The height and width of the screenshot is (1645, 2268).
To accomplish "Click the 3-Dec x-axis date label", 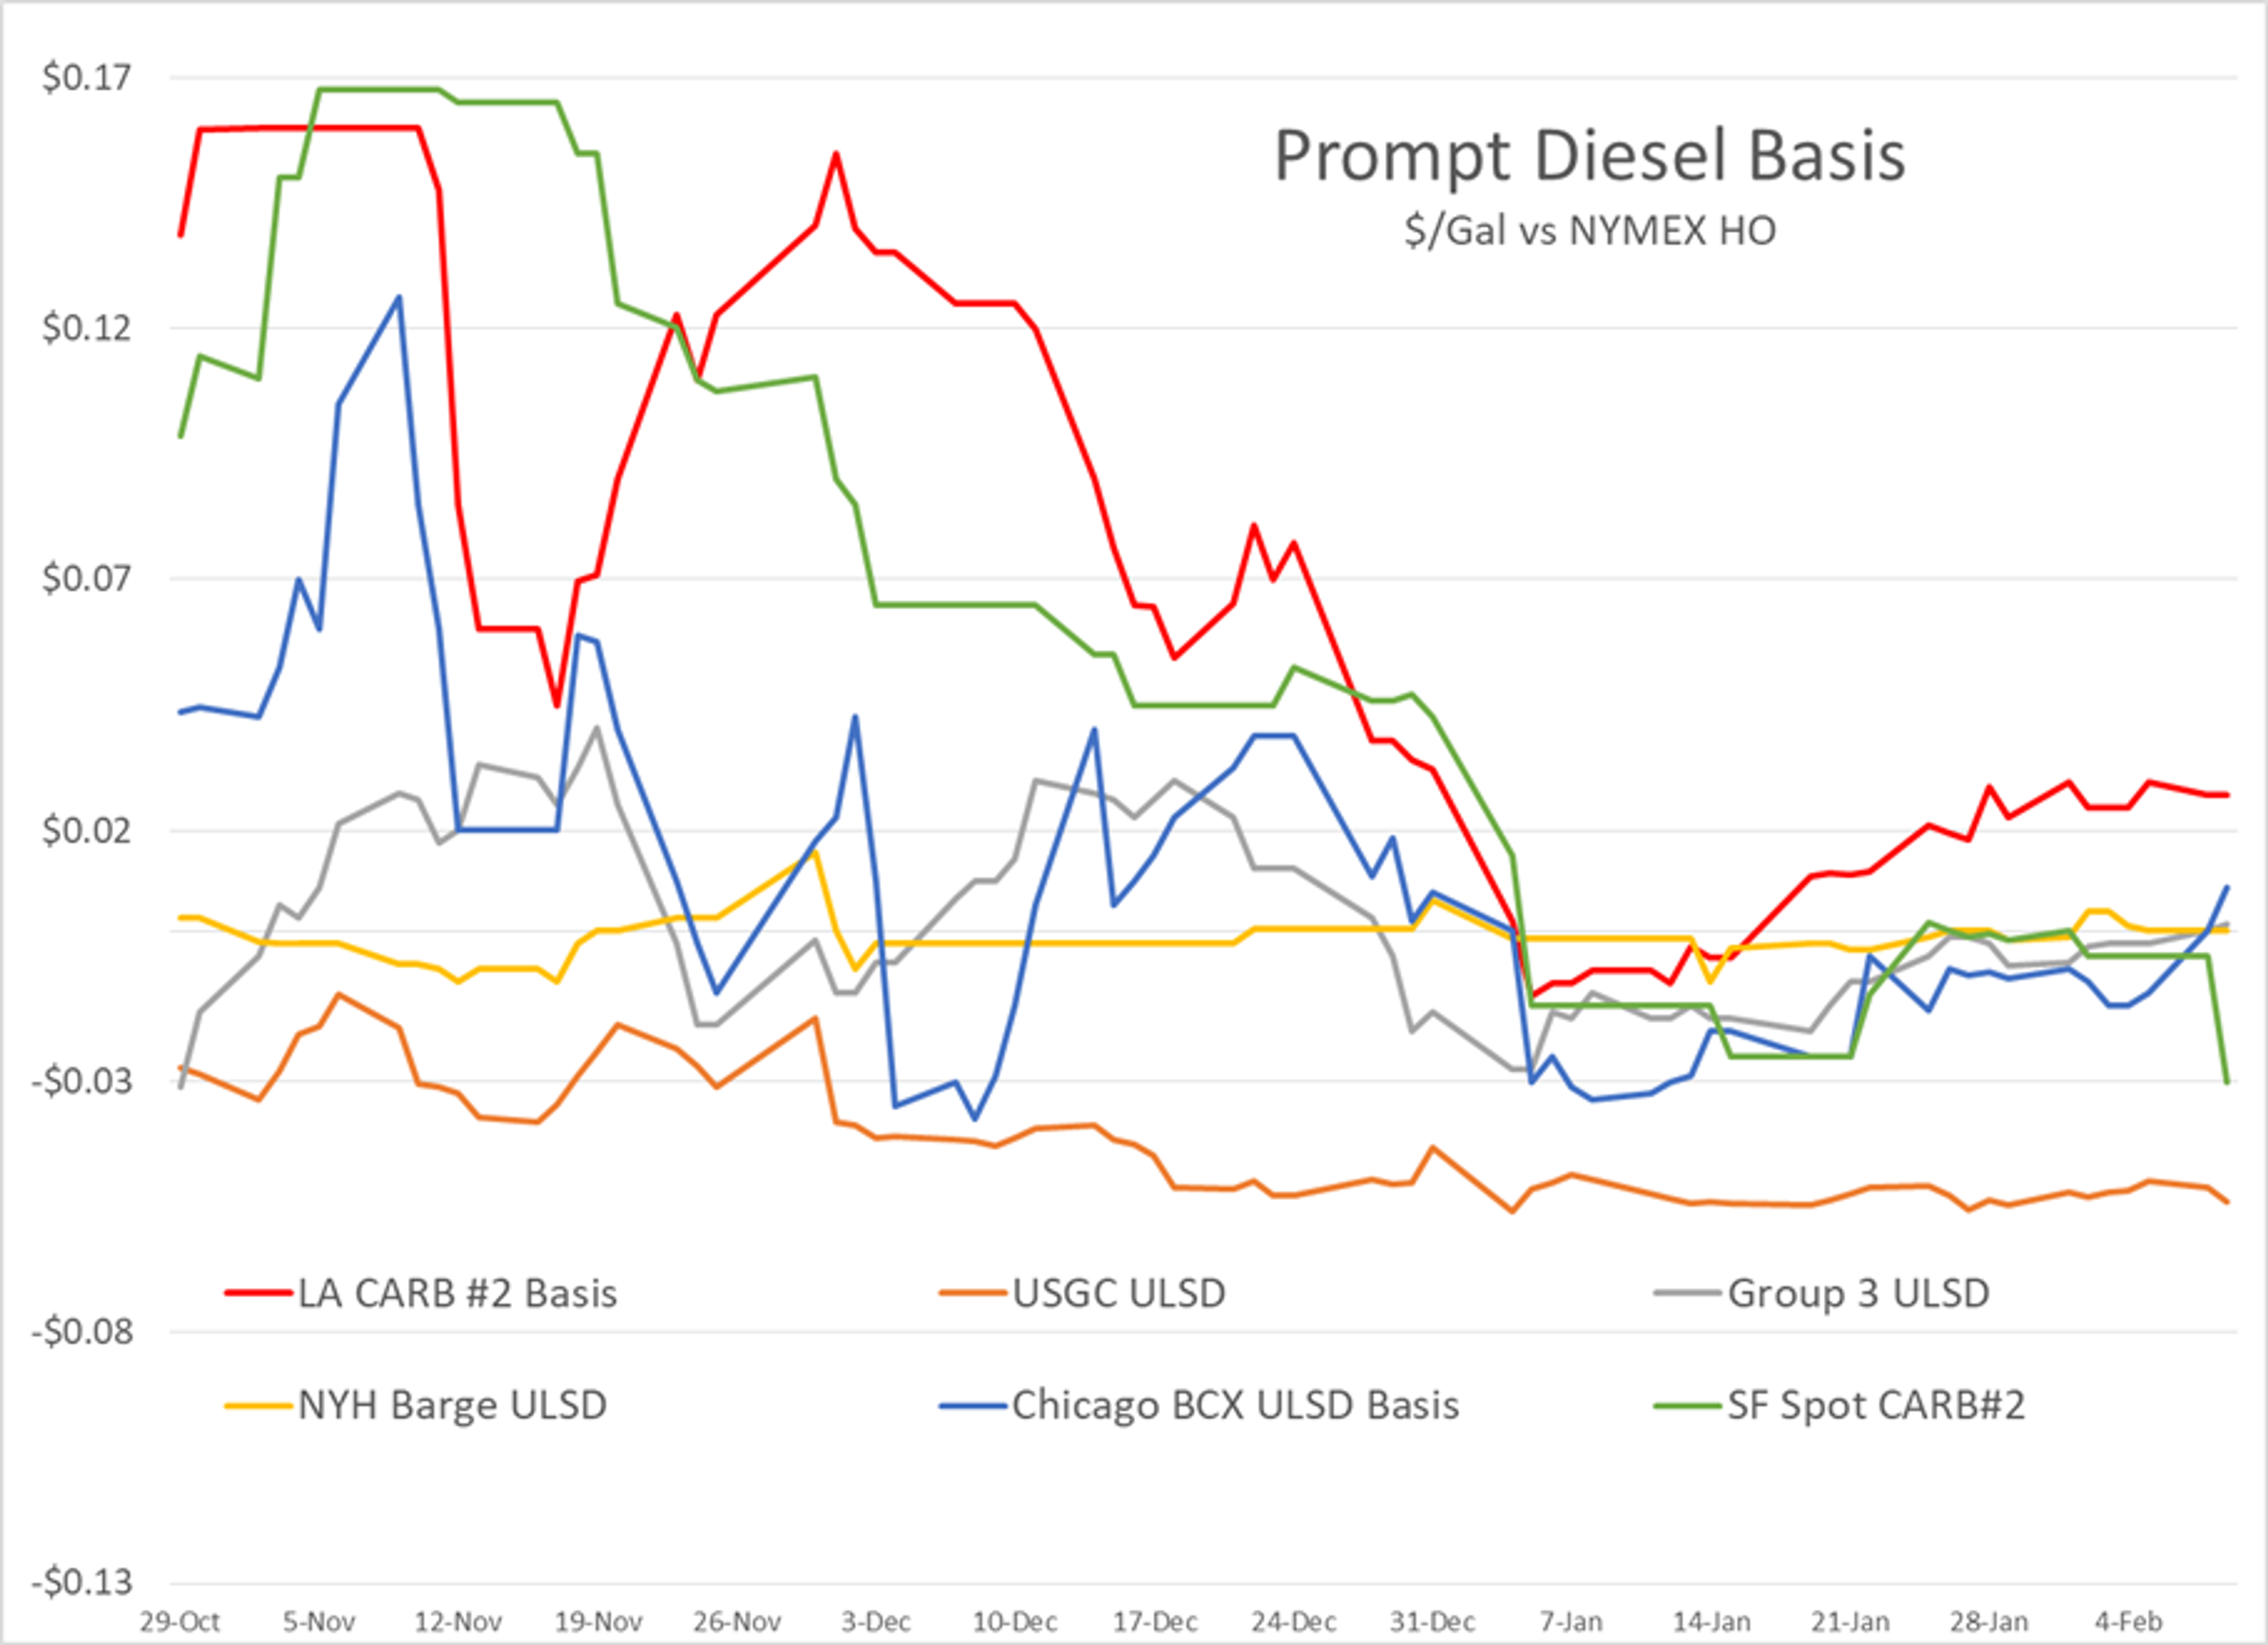I will tap(876, 1621).
